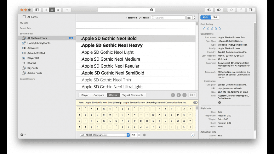Image resolution: width=274 pixels, height=154 pixels.
Task: Click the Search input field
Action: click(x=168, y=18)
